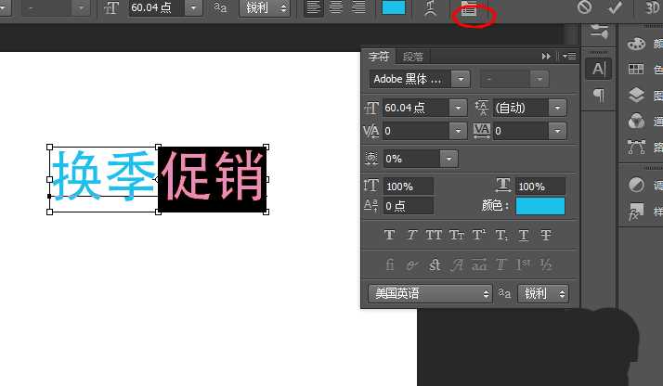
Task: Toggle Strikethrough text style
Action: tap(546, 236)
